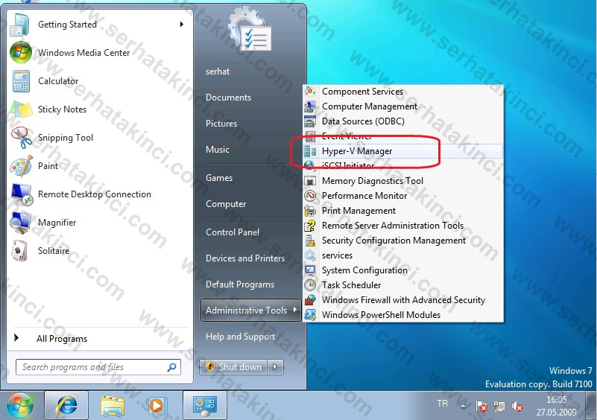Open shut down options arrow
Image resolution: width=597 pixels, height=420 pixels.
[x=275, y=367]
